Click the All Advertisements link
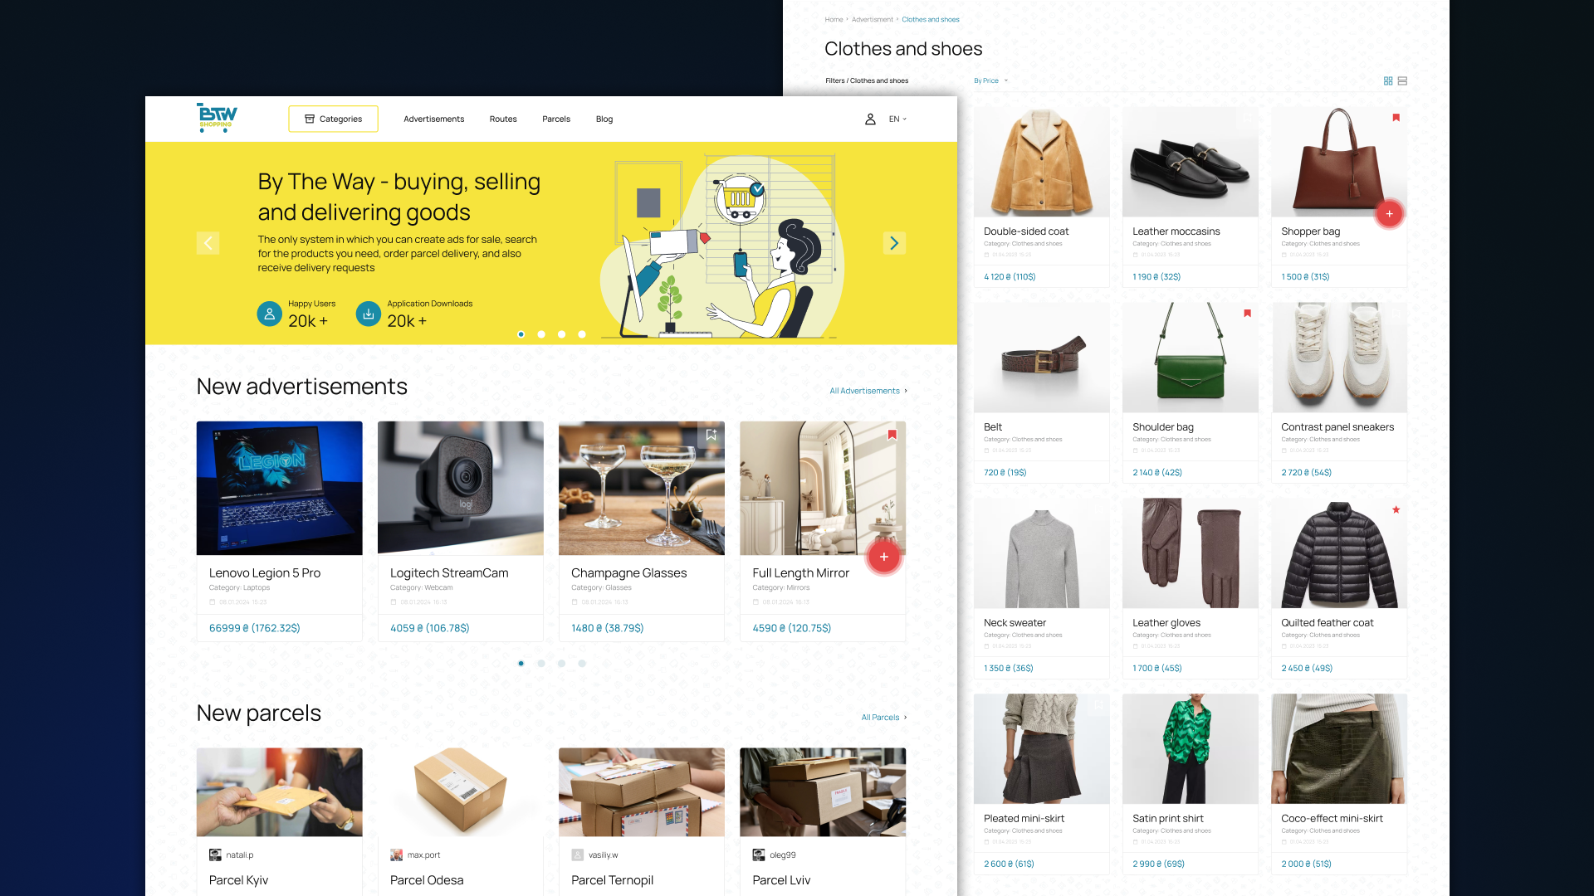This screenshot has width=1594, height=896. (x=866, y=391)
